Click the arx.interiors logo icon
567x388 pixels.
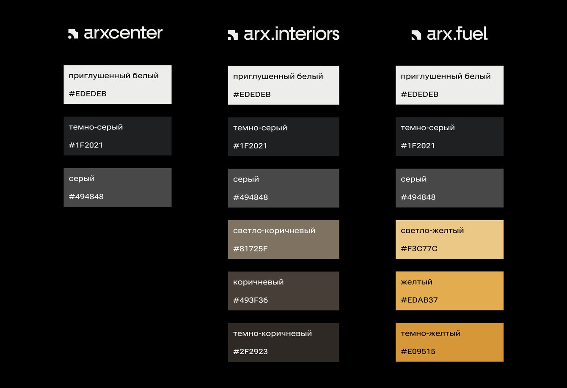[x=233, y=35]
